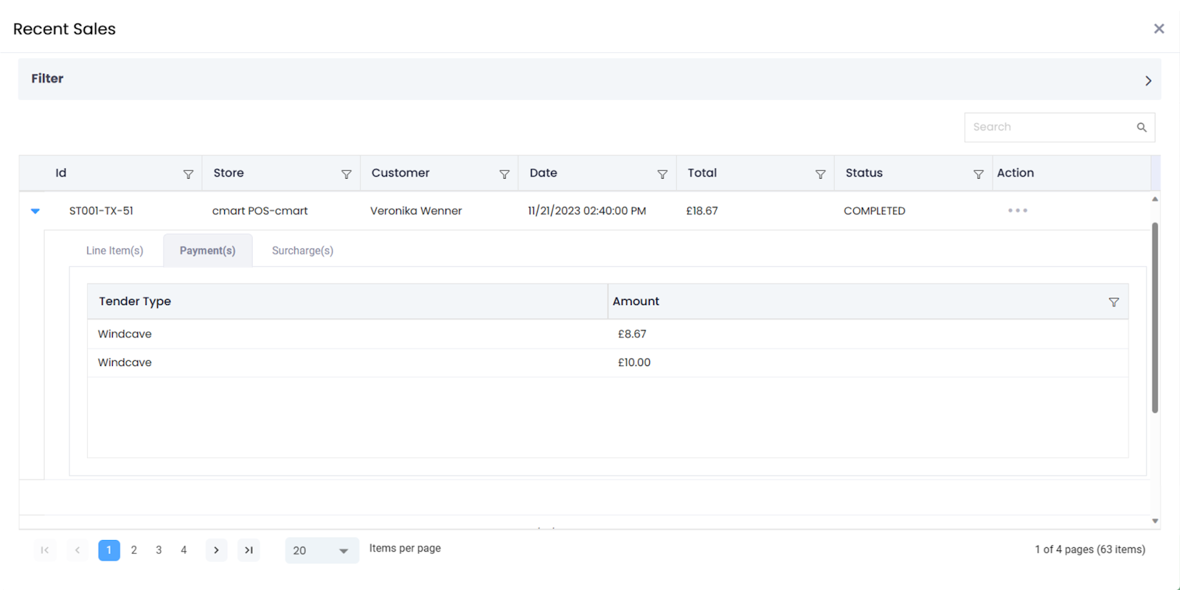Select the Payment(s) tab

click(207, 250)
